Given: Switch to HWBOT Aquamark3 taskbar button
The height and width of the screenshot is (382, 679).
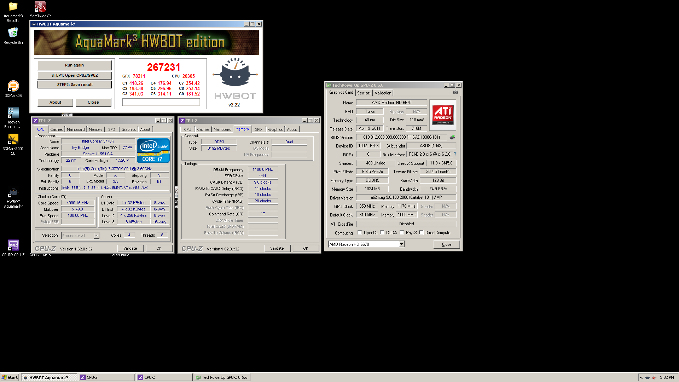Looking at the screenshot, I should tap(49, 377).
